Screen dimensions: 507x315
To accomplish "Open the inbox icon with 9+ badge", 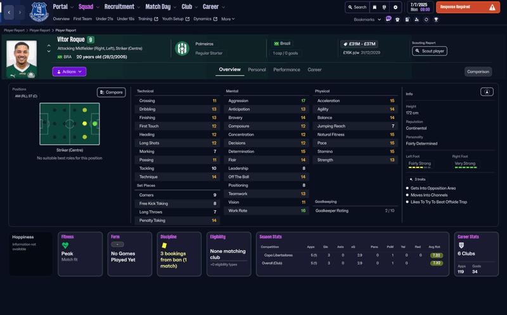I will [388, 19].
